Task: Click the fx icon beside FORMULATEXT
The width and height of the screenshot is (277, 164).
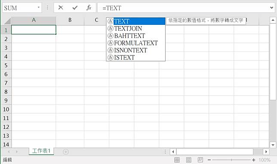Action: 111,43
